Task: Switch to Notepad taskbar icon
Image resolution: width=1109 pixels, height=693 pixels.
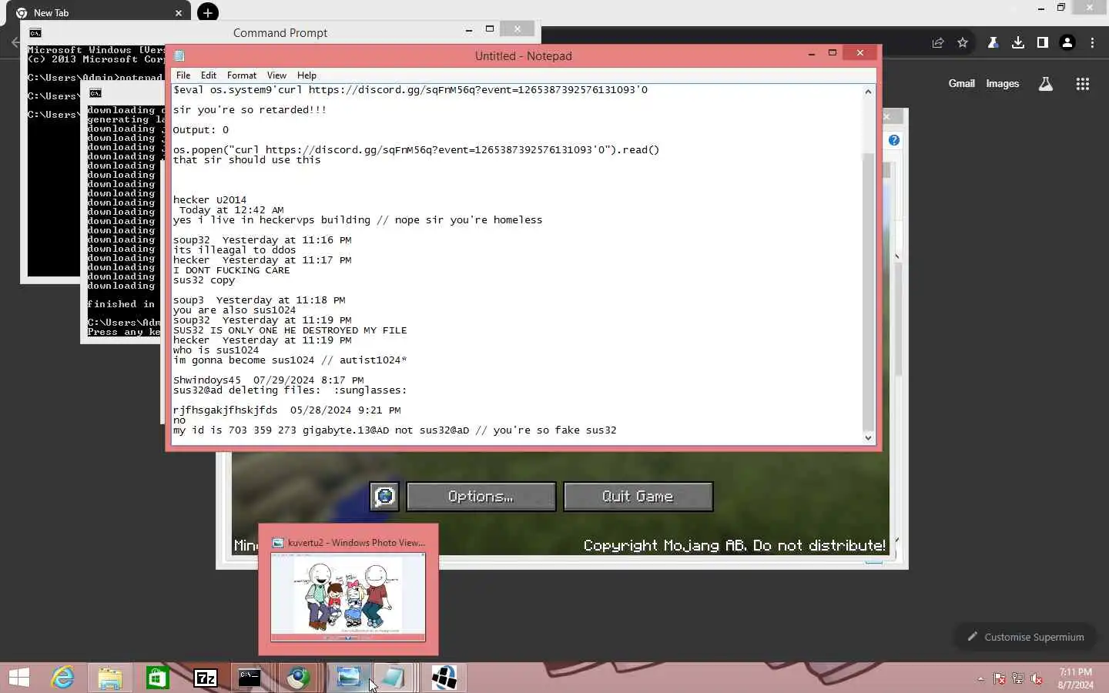Action: tap(393, 678)
